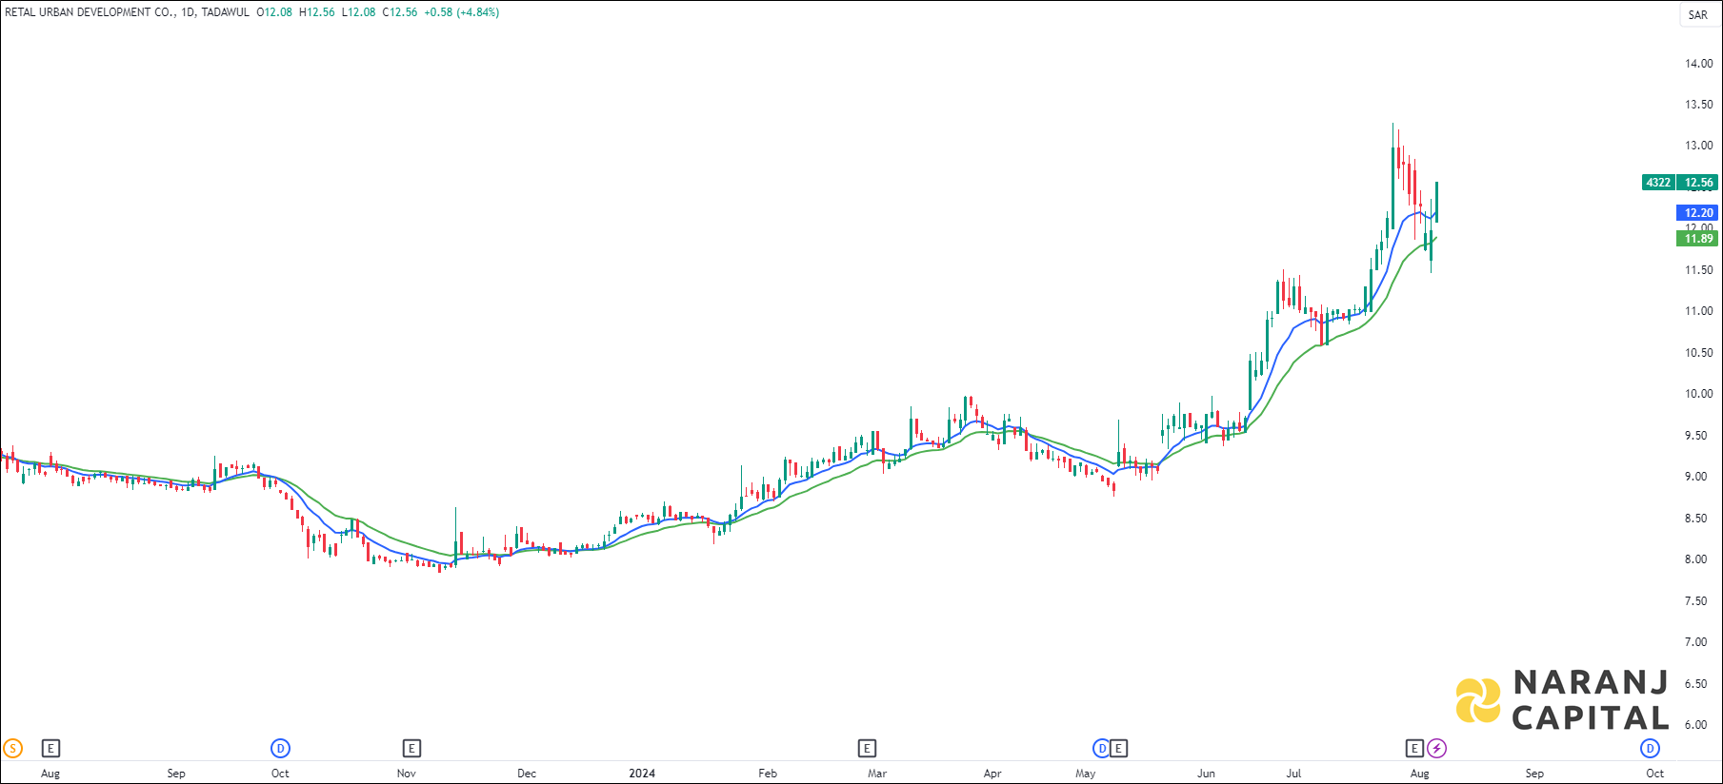Open the earnings 'E' marker above Nov

[x=411, y=749]
